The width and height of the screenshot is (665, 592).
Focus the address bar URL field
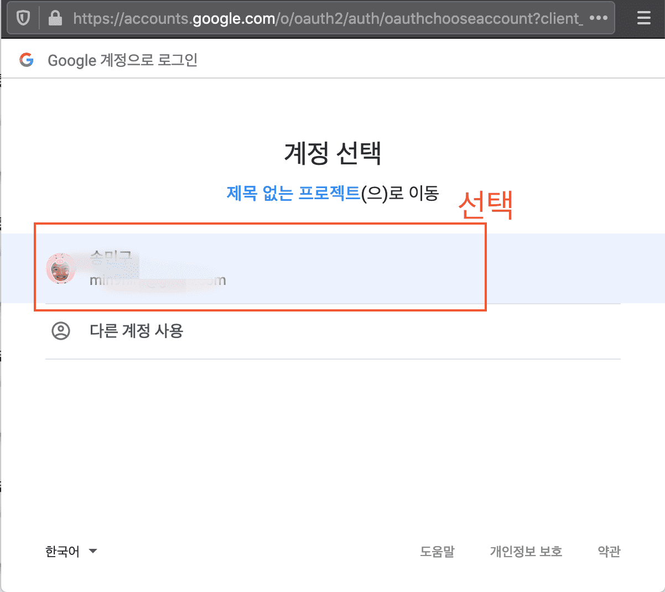(x=326, y=18)
